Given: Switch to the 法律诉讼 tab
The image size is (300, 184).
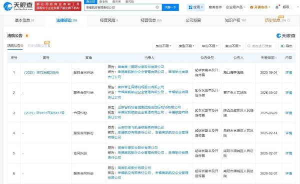Looking at the screenshot, I should (x=66, y=20).
